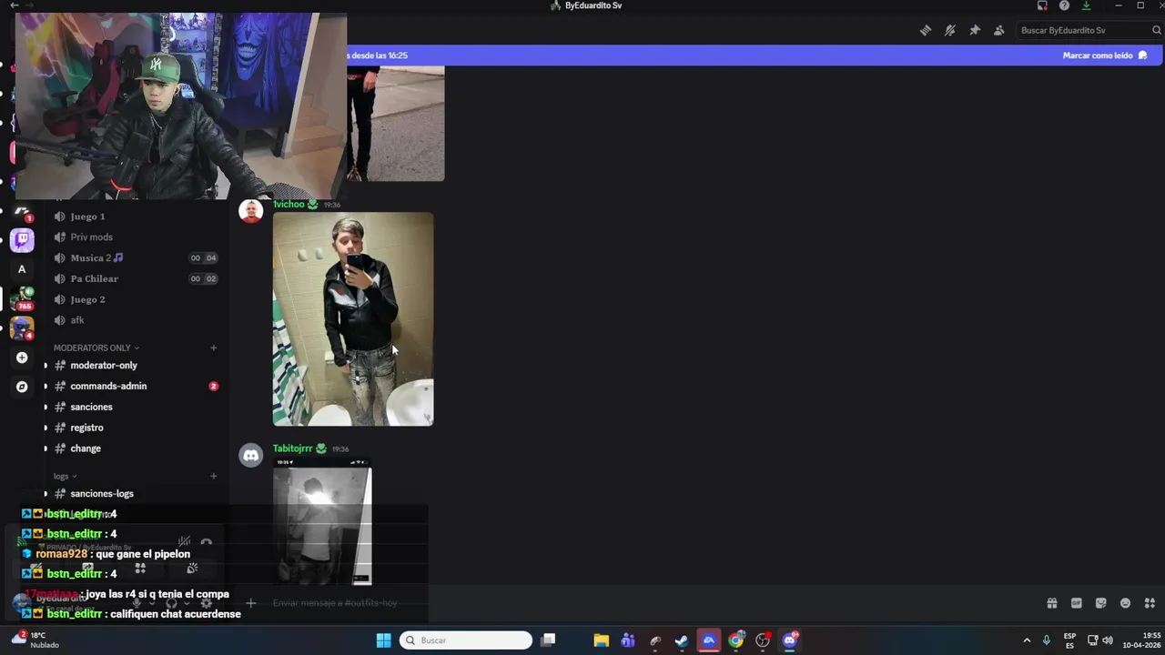Select the server with 4 badge
1165x655 pixels.
tap(22, 327)
